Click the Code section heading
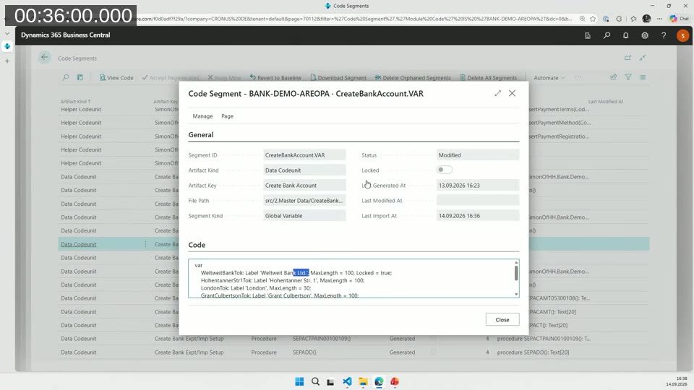Screen dimensions: 694x390 (197, 245)
